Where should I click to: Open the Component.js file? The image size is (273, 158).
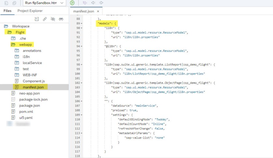(34, 81)
